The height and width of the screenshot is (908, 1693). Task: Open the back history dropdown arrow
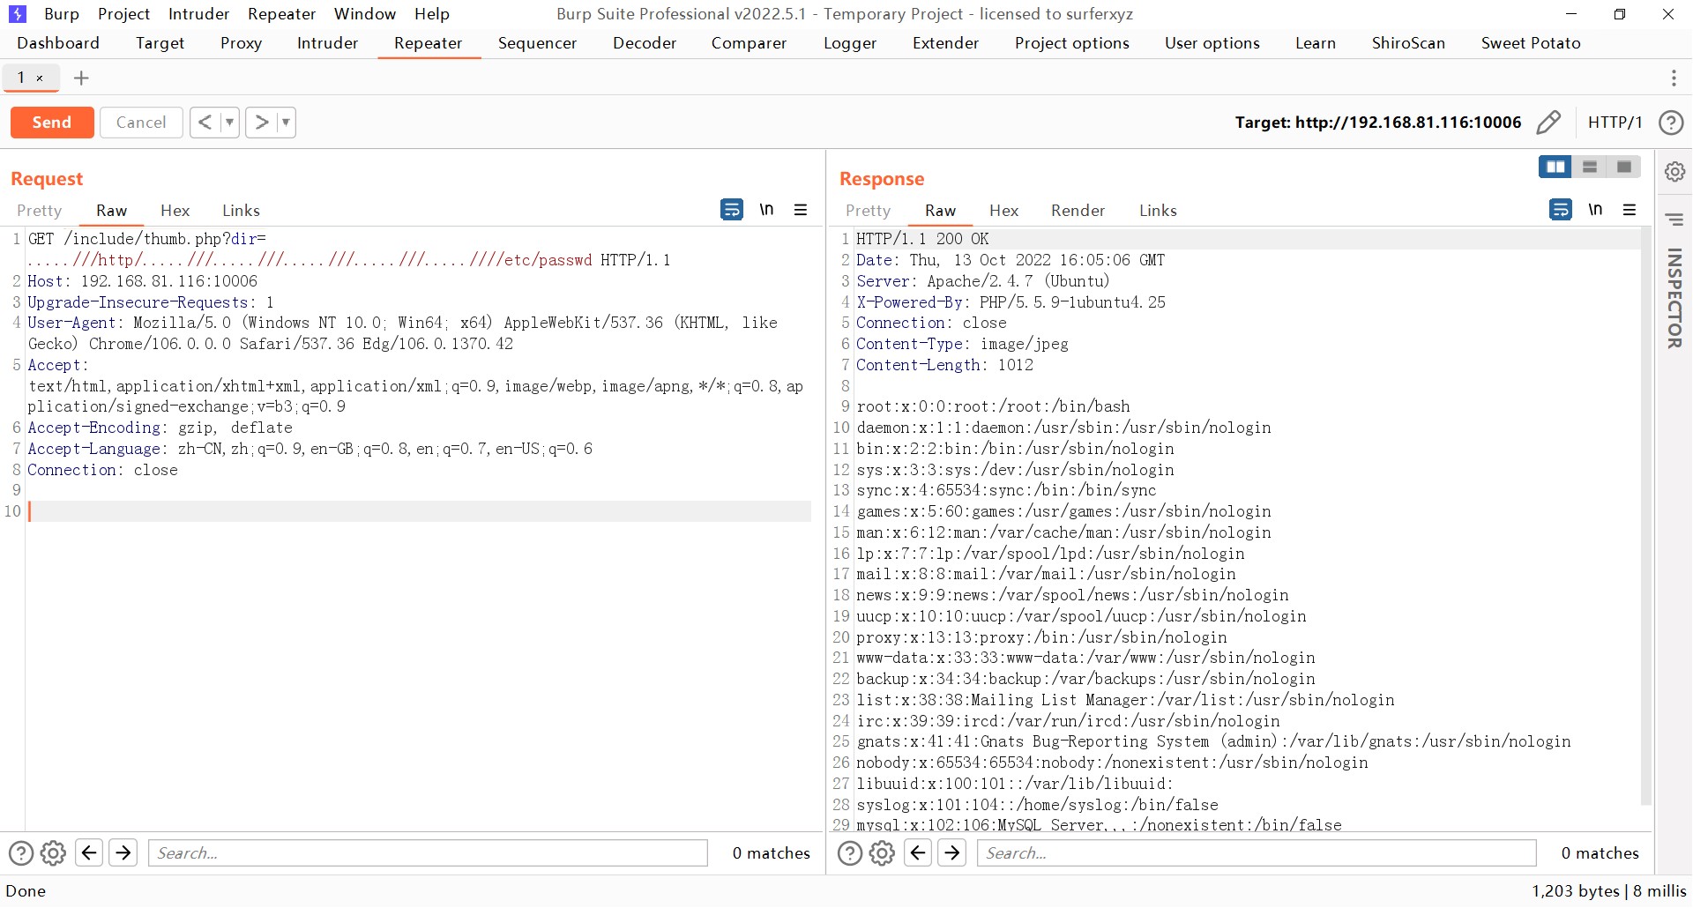click(229, 123)
